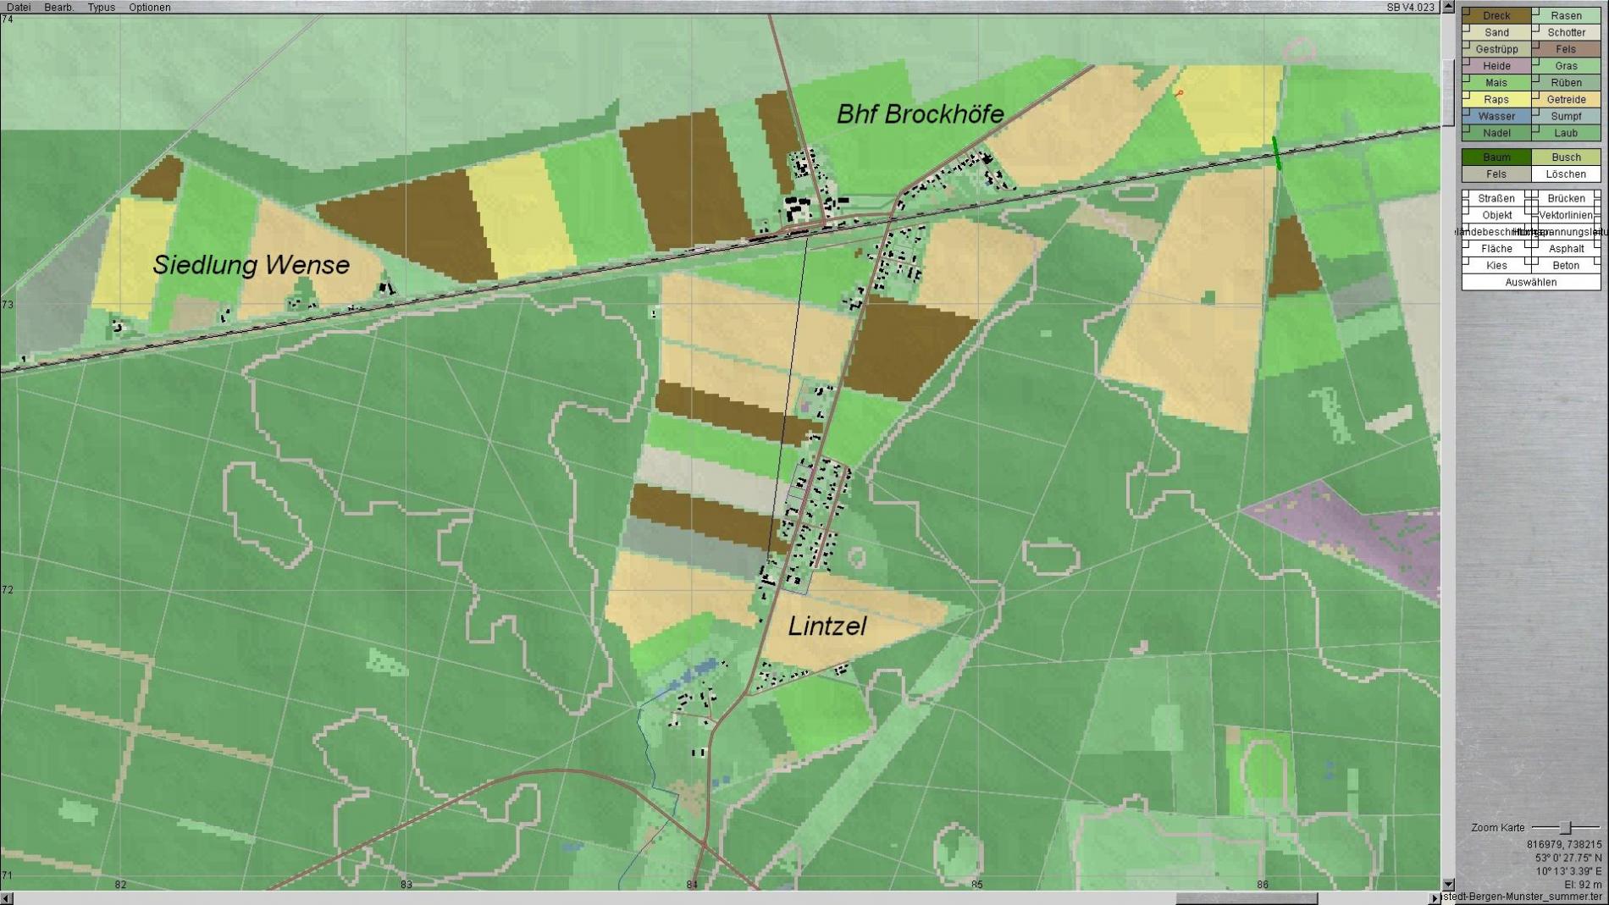Open the Bearb. menu
Image resolution: width=1609 pixels, height=905 pixels.
(x=58, y=7)
